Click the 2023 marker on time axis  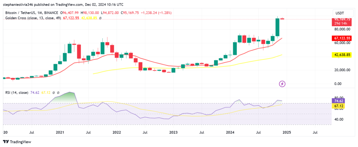pos(173,133)
